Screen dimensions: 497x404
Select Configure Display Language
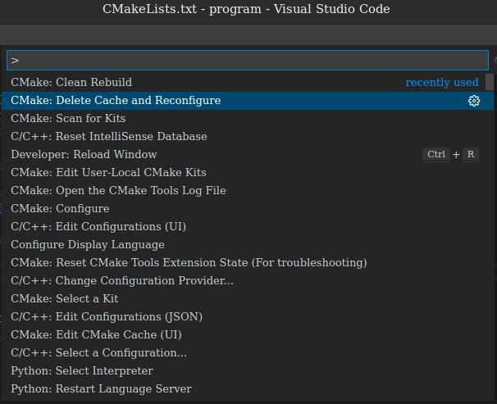pyautogui.click(x=248, y=245)
